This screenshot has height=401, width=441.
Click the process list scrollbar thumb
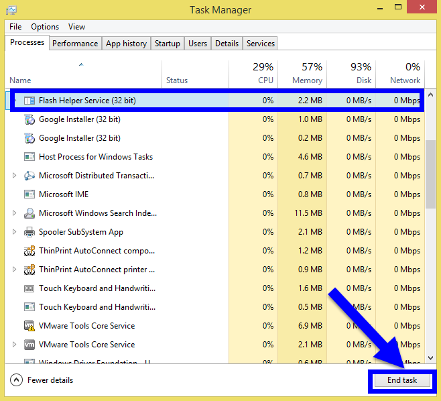(430, 174)
